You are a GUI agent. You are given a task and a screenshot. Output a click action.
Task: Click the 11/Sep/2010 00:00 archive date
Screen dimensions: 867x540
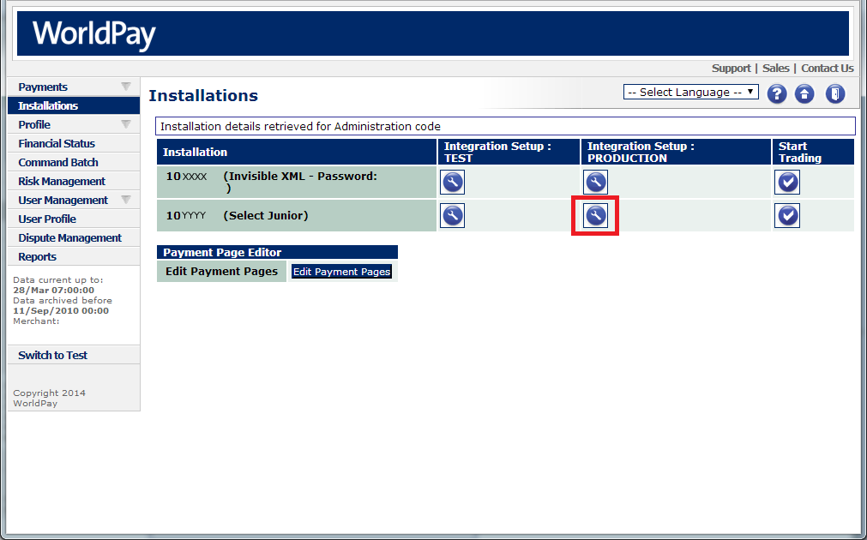tap(61, 310)
